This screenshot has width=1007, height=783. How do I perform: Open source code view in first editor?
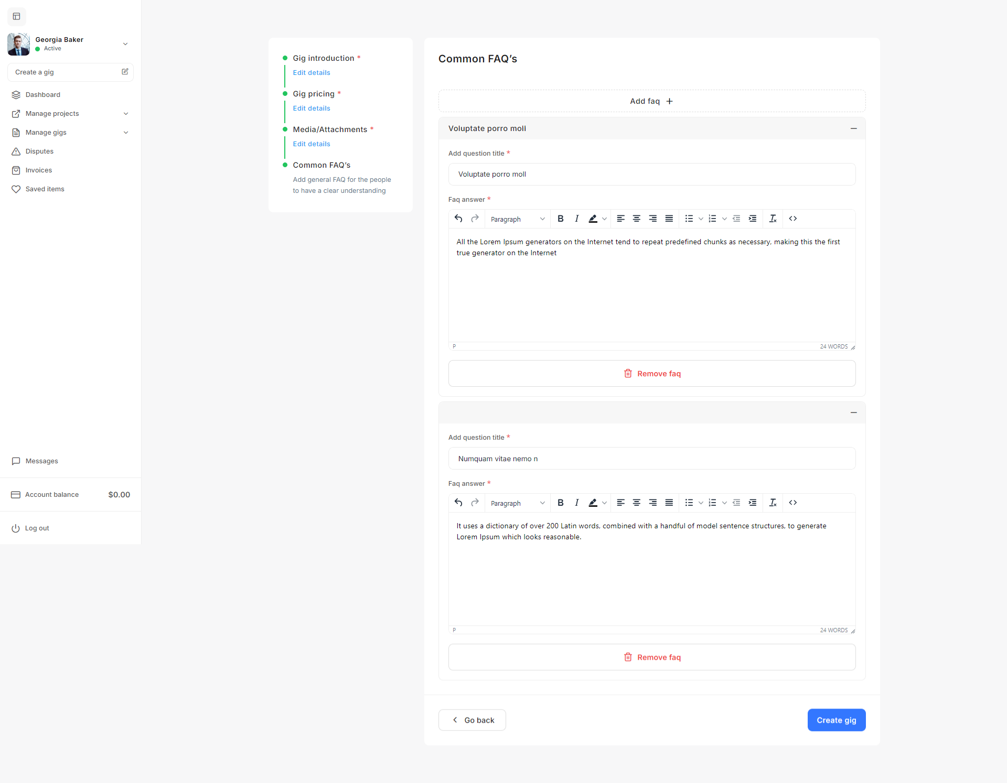(792, 219)
